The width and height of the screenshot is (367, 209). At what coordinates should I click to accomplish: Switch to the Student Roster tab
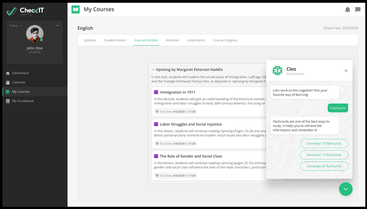(115, 40)
